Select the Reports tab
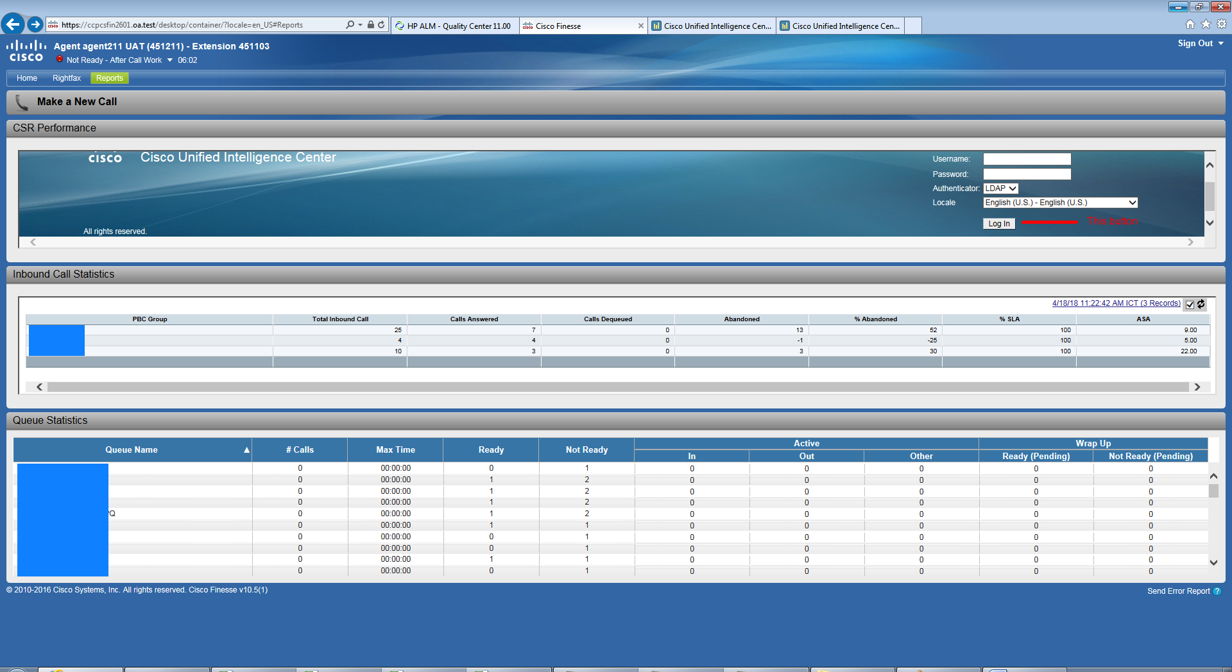The width and height of the screenshot is (1232, 672). pos(110,78)
